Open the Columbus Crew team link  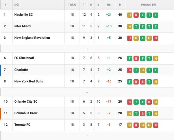tap(26, 113)
